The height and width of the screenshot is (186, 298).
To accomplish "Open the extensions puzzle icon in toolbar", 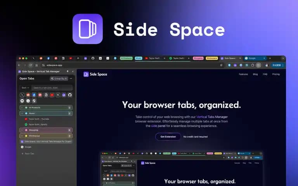I will tap(253, 65).
